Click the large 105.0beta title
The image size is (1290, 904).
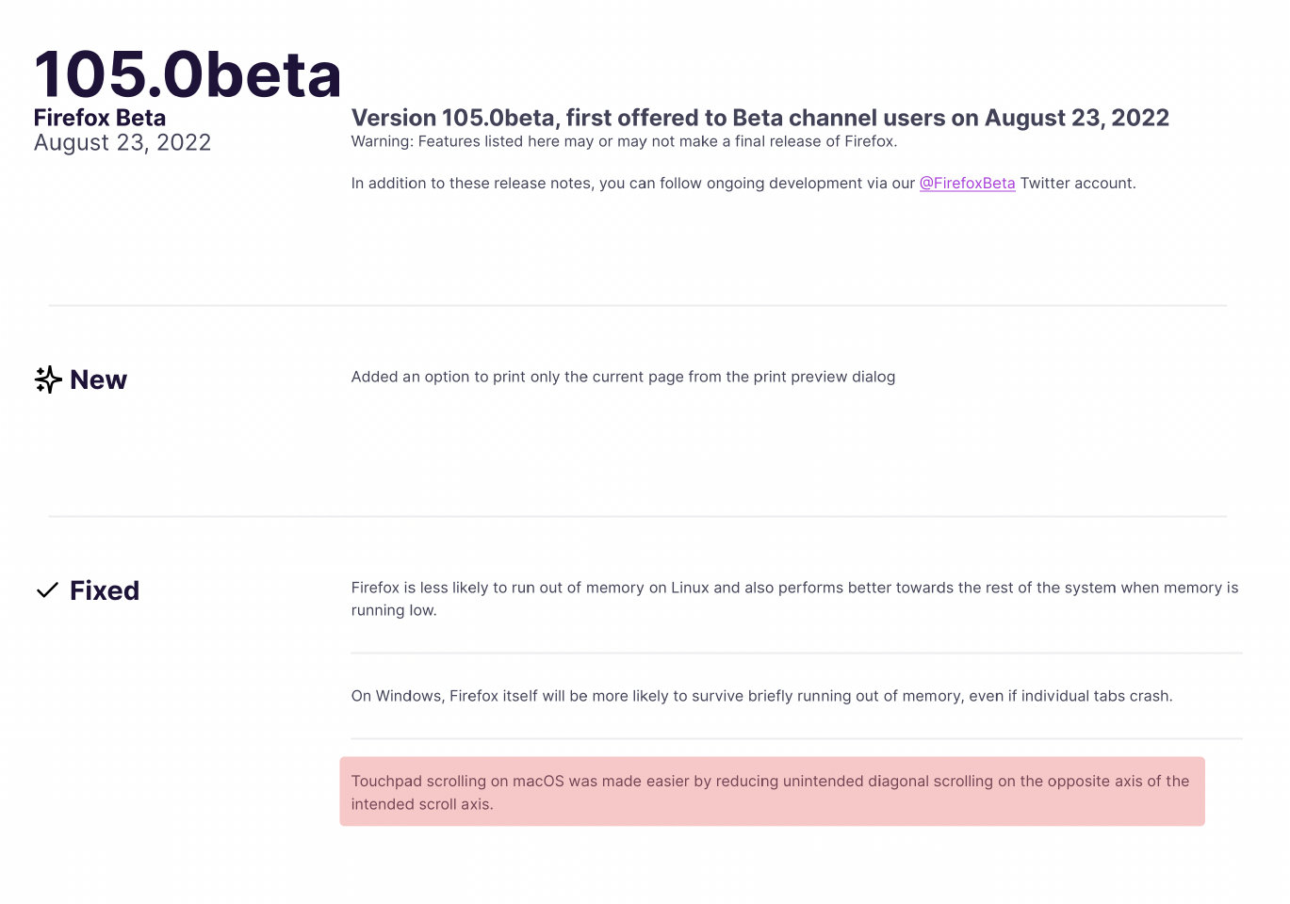(x=188, y=75)
